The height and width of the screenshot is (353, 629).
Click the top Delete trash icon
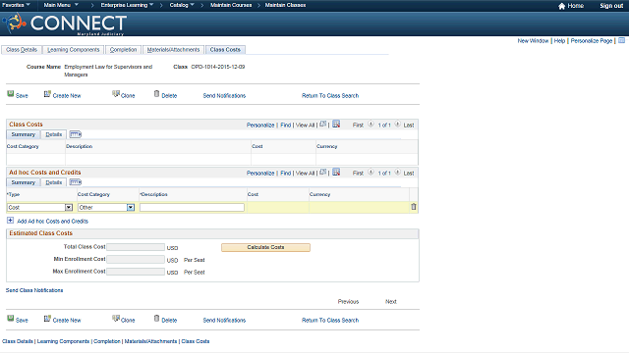pos(156,94)
